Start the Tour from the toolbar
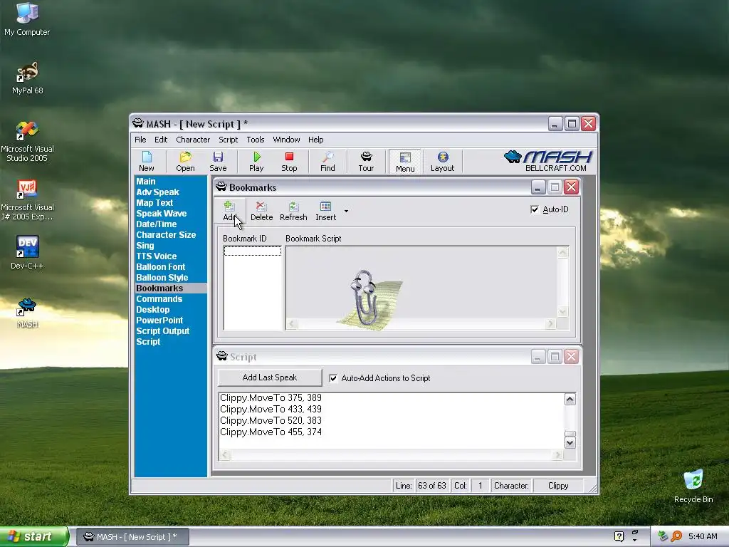 366,162
